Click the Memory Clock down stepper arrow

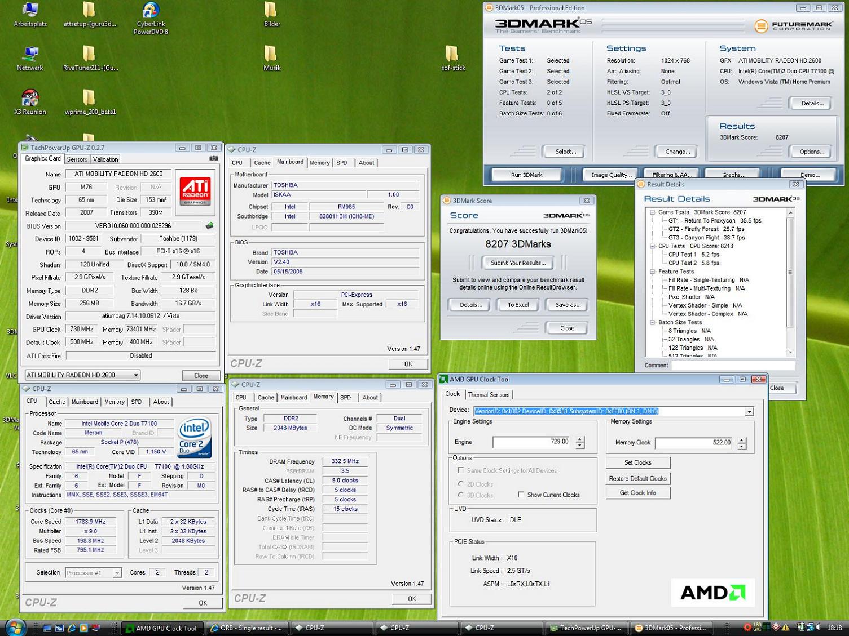(742, 446)
